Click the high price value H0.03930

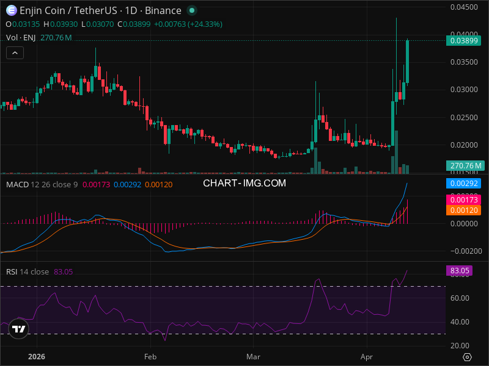[x=61, y=24]
